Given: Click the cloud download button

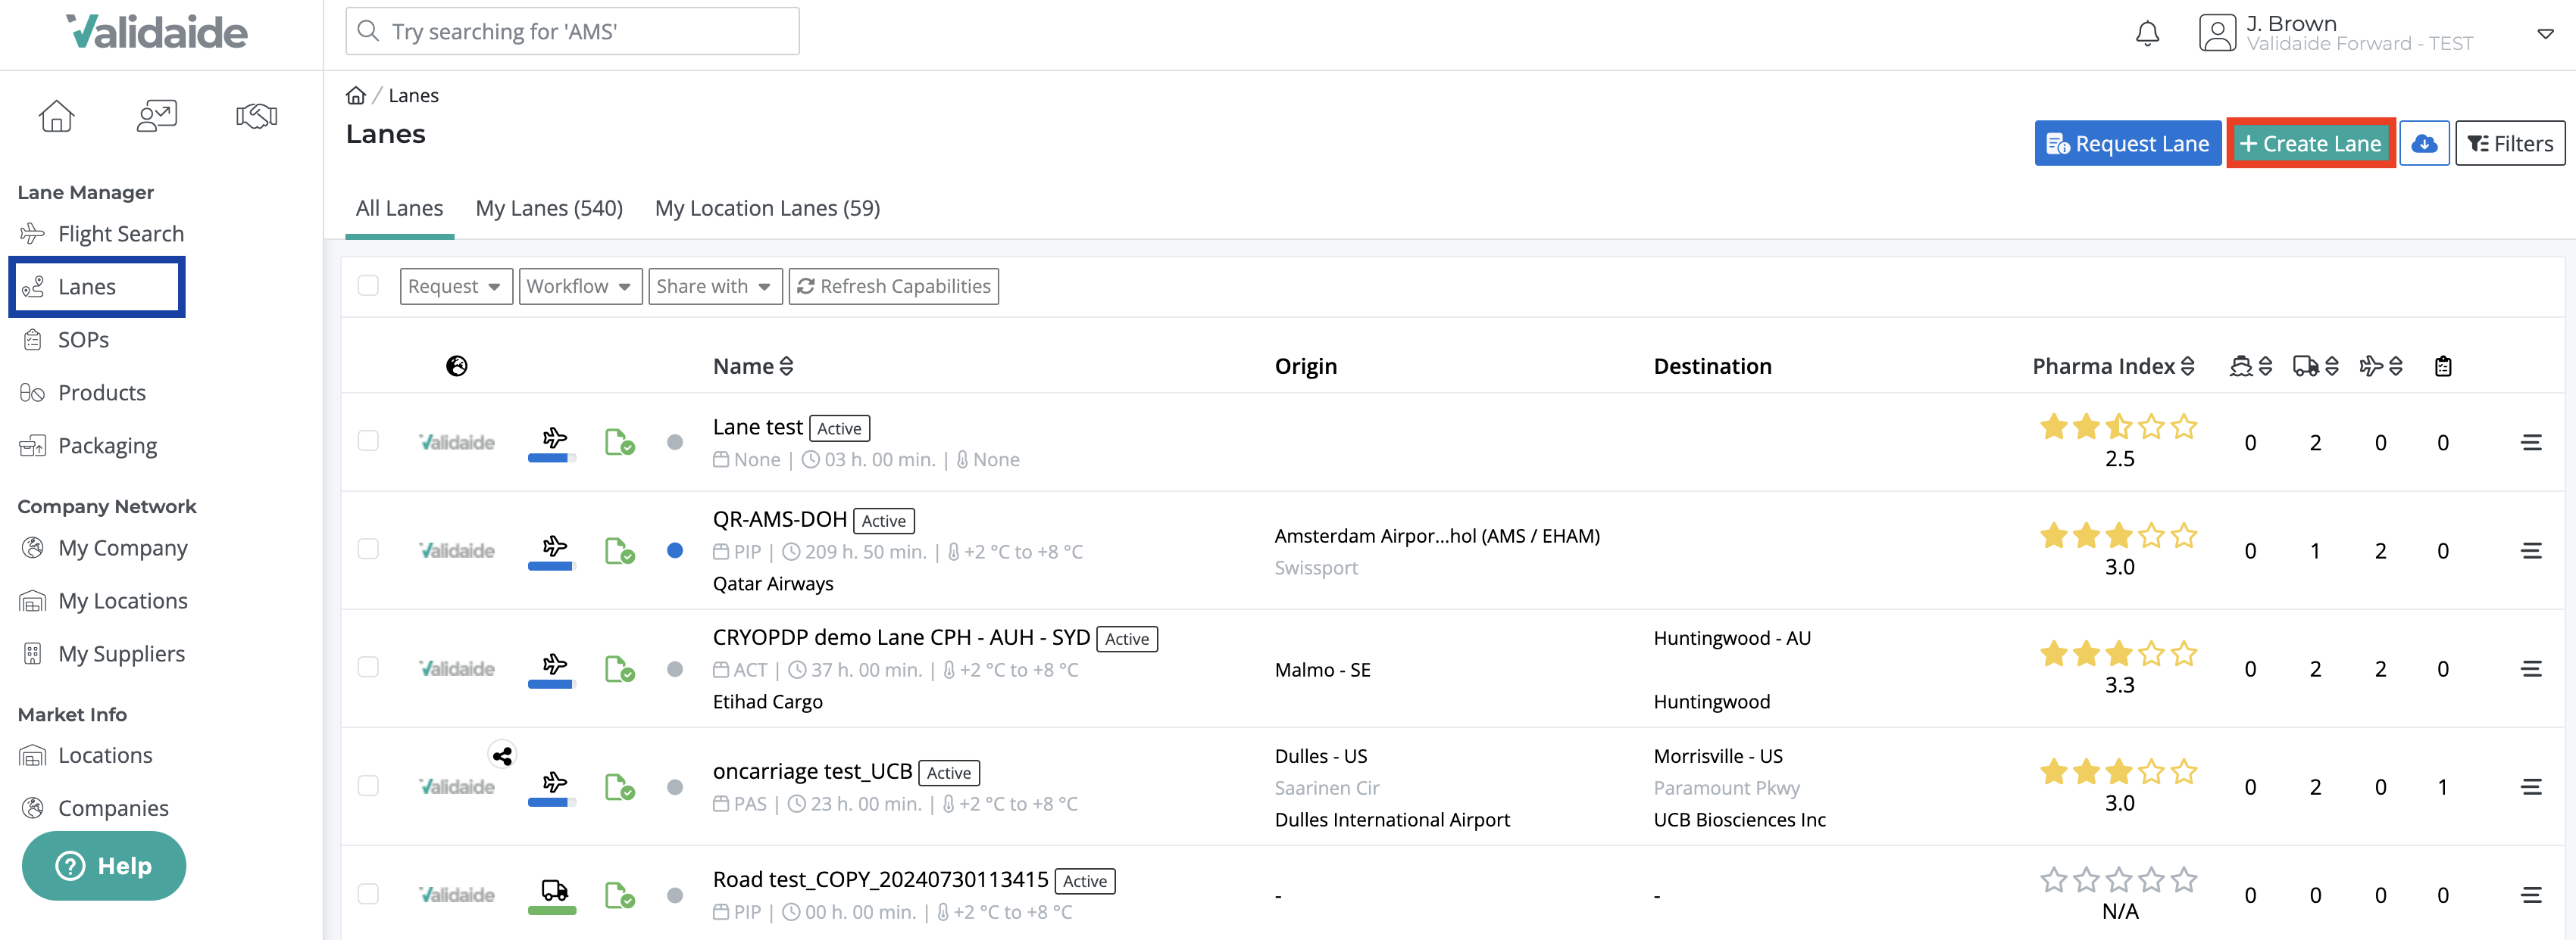Looking at the screenshot, I should [2424, 144].
